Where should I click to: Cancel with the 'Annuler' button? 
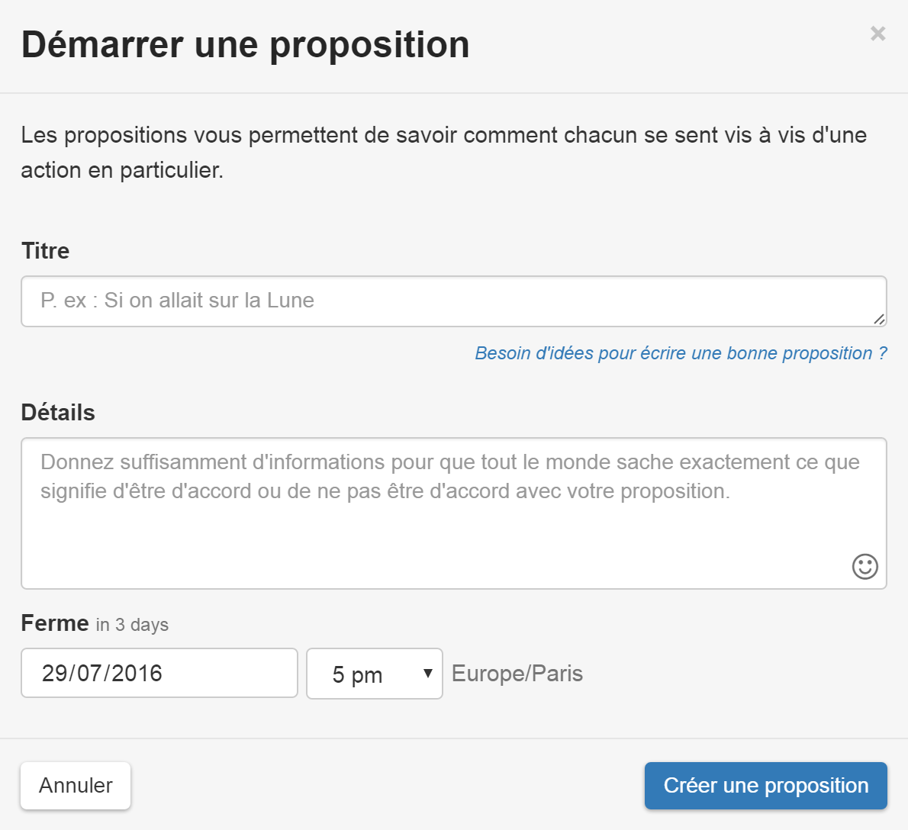[75, 785]
